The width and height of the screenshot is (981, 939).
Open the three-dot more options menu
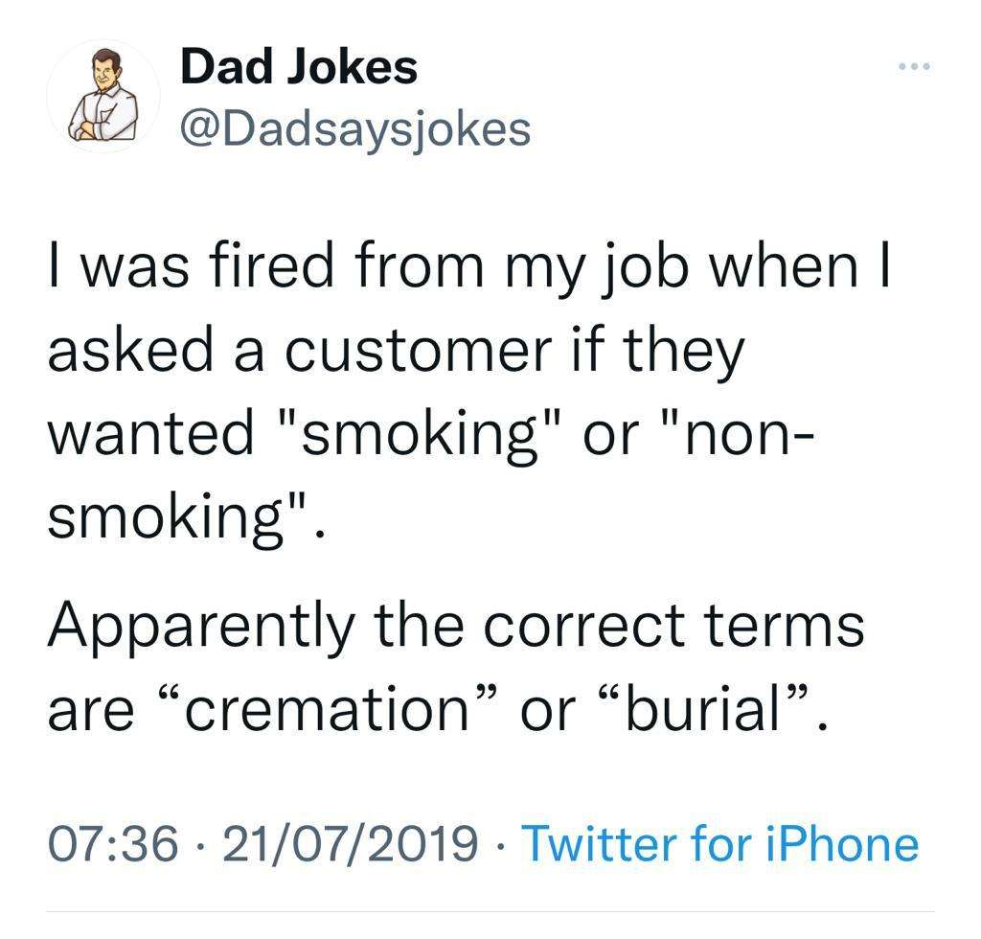click(x=915, y=66)
